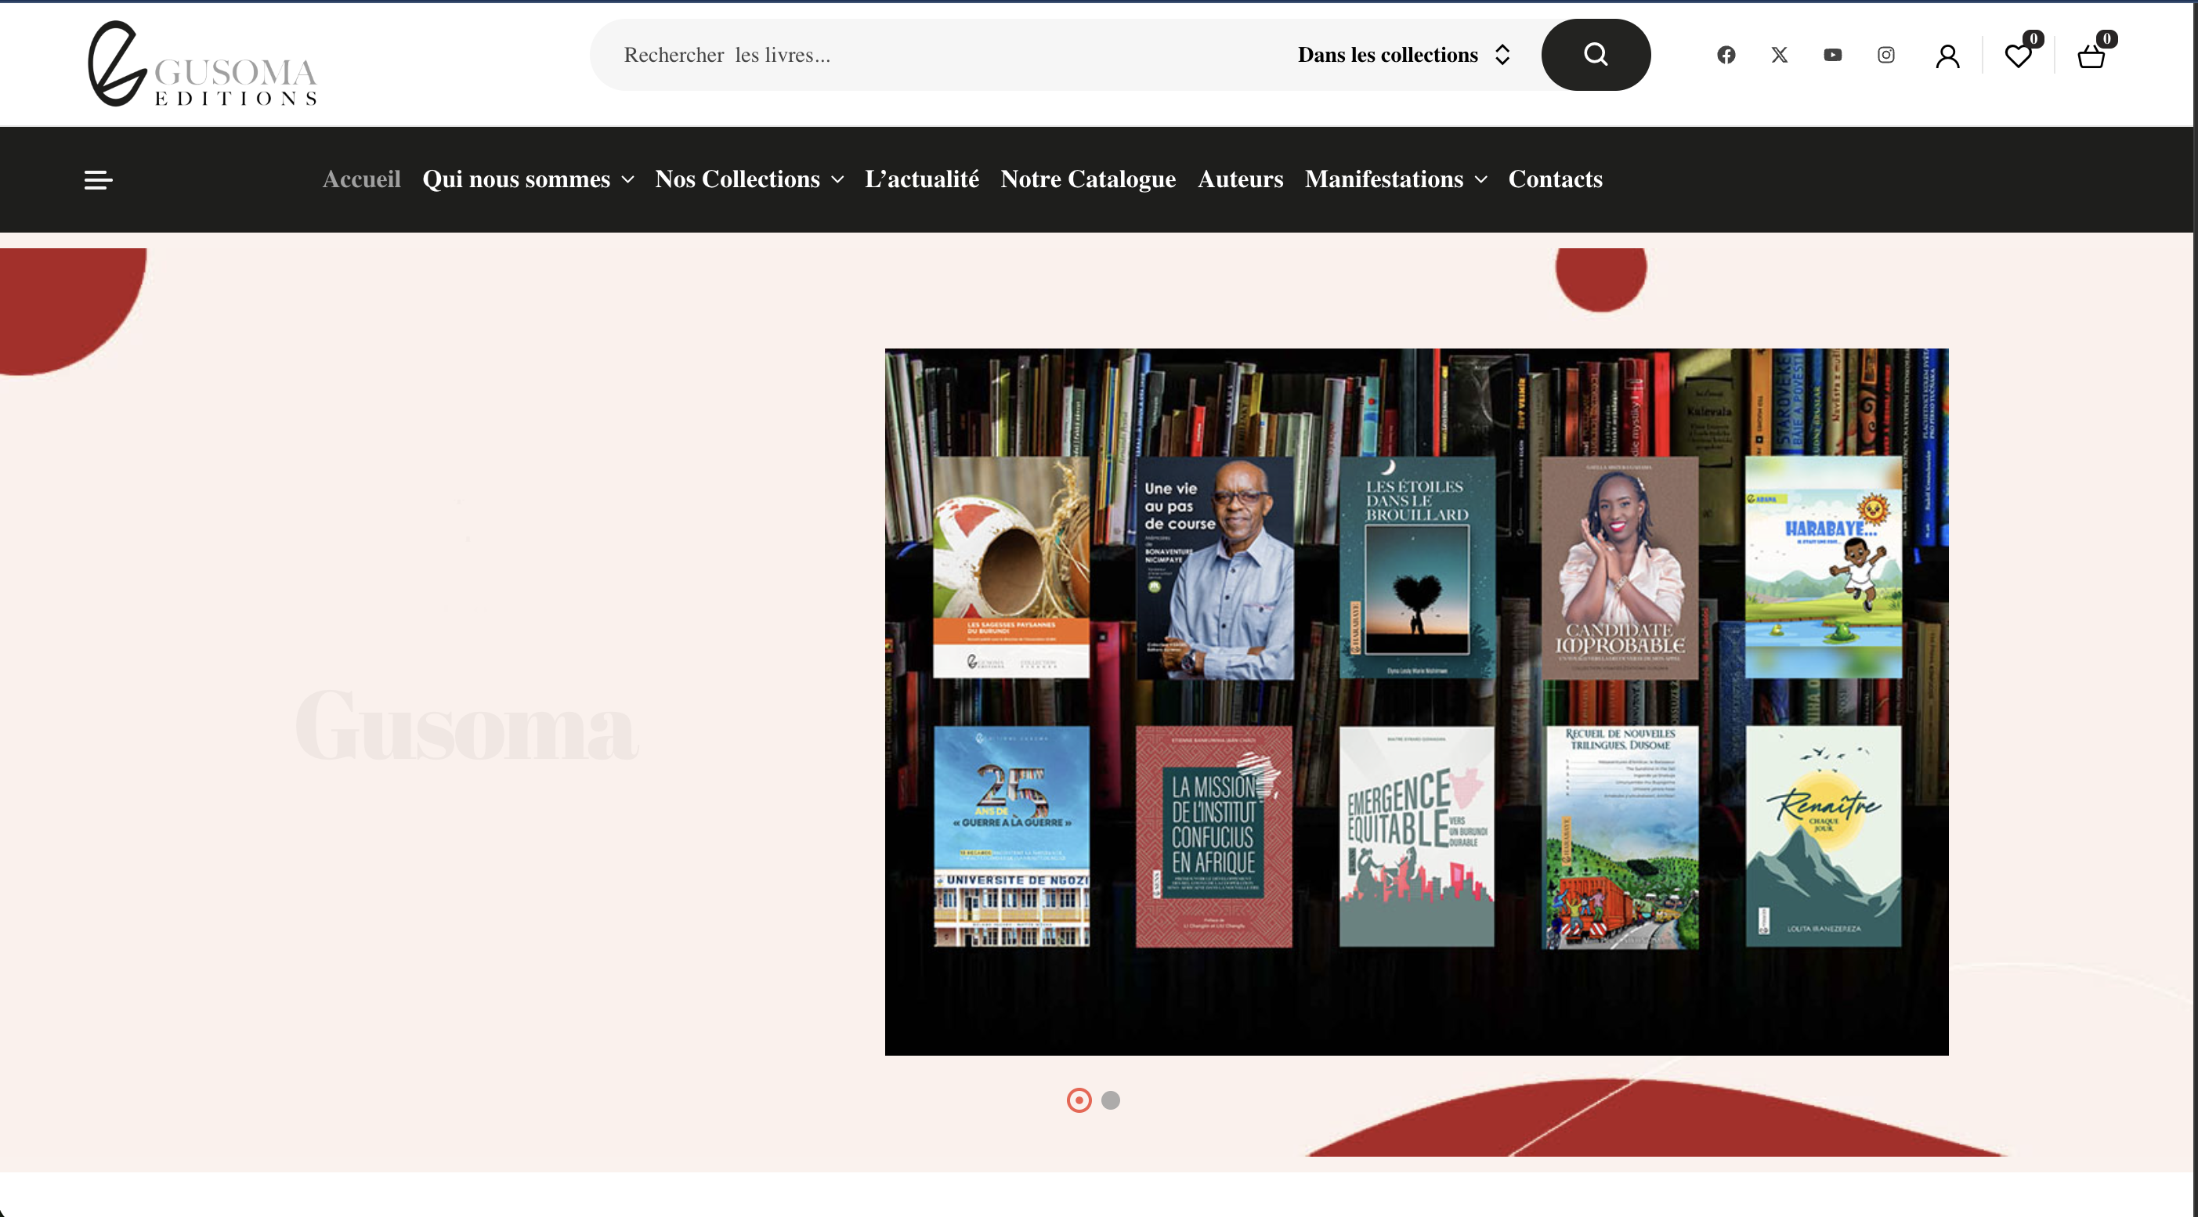Expand the 'Qui nous sommes' submenu
Screen dimensions: 2198x1217
pyautogui.click(x=528, y=179)
